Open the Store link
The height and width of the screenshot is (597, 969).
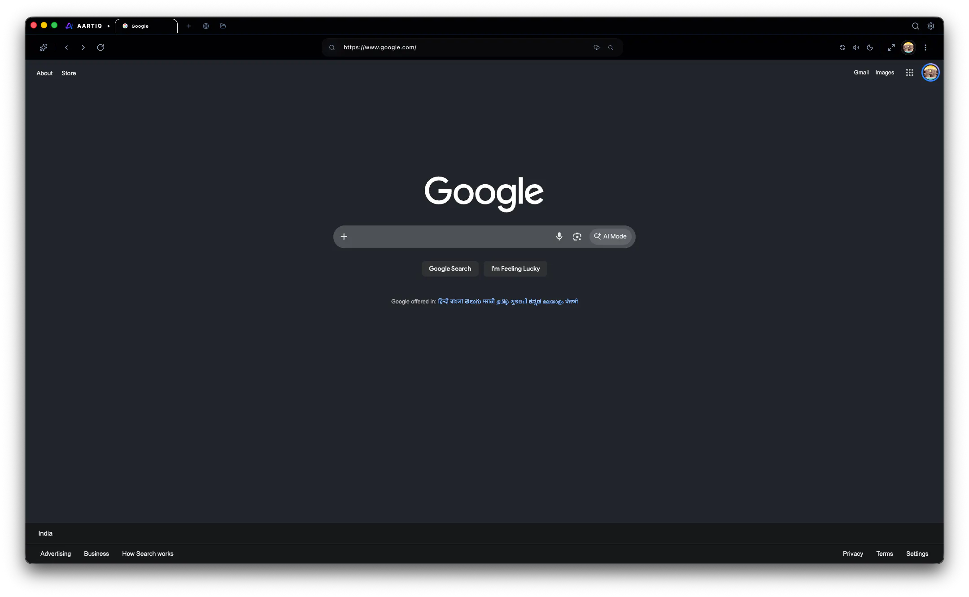point(69,73)
